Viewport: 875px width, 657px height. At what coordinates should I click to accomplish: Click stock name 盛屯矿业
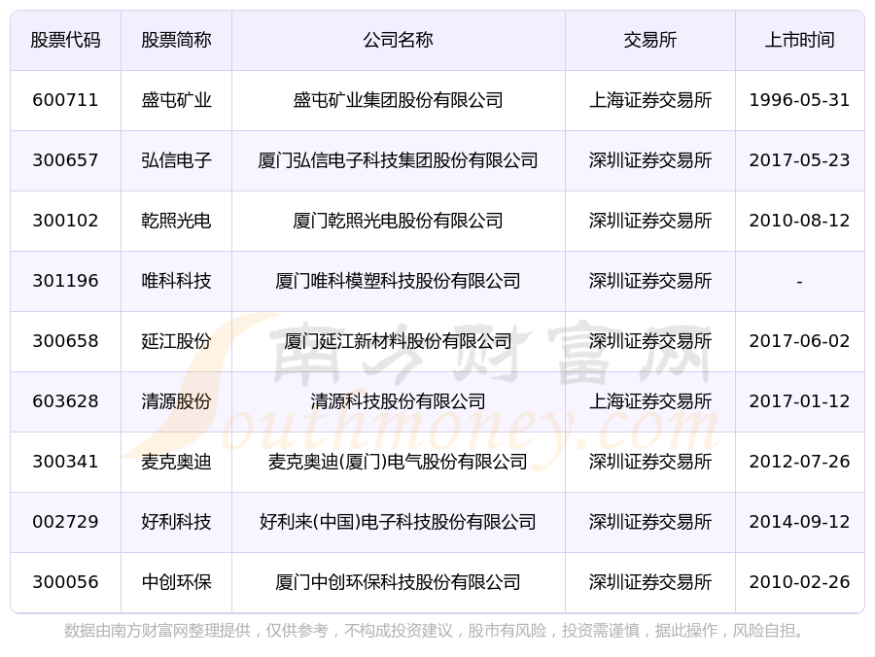[176, 100]
